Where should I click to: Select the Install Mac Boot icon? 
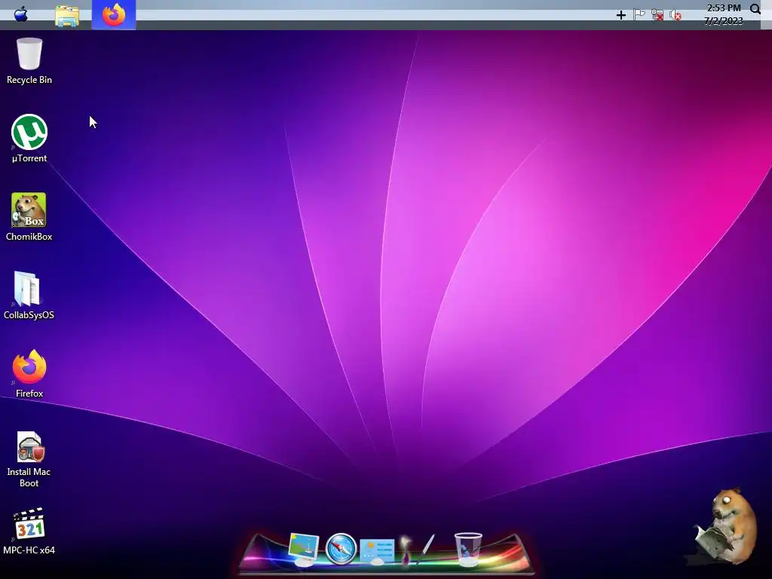[29, 459]
